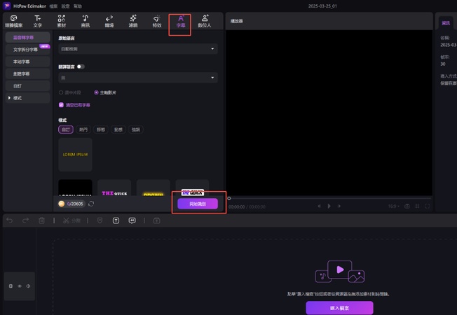The height and width of the screenshot is (315, 457).
Task: Play the preview video
Action: (329, 206)
